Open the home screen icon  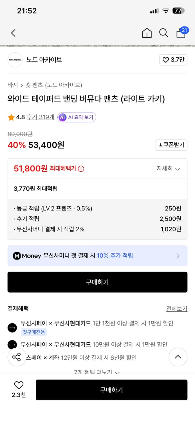pos(147,33)
